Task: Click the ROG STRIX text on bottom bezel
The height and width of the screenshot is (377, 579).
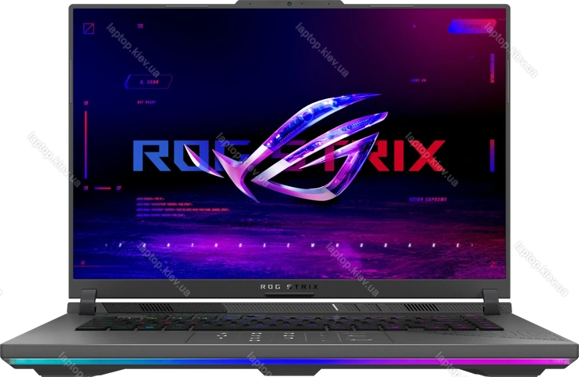Action: coord(289,287)
